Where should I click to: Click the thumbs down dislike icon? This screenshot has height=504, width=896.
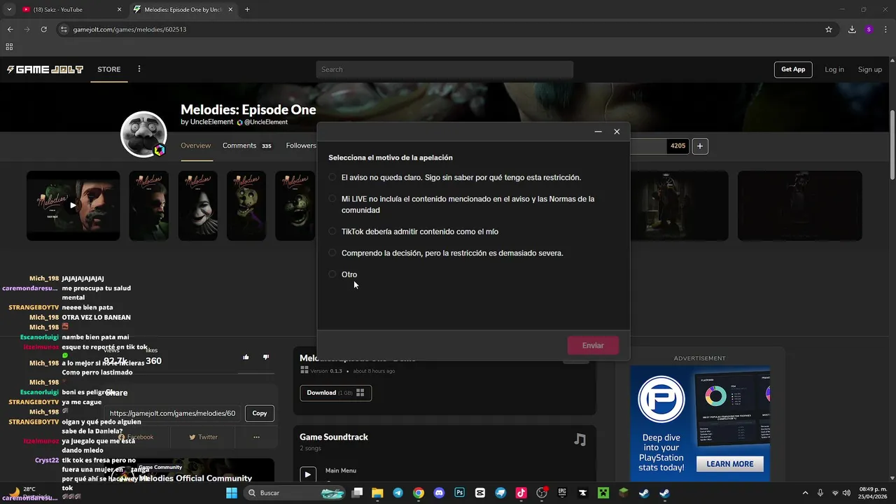[x=265, y=357]
